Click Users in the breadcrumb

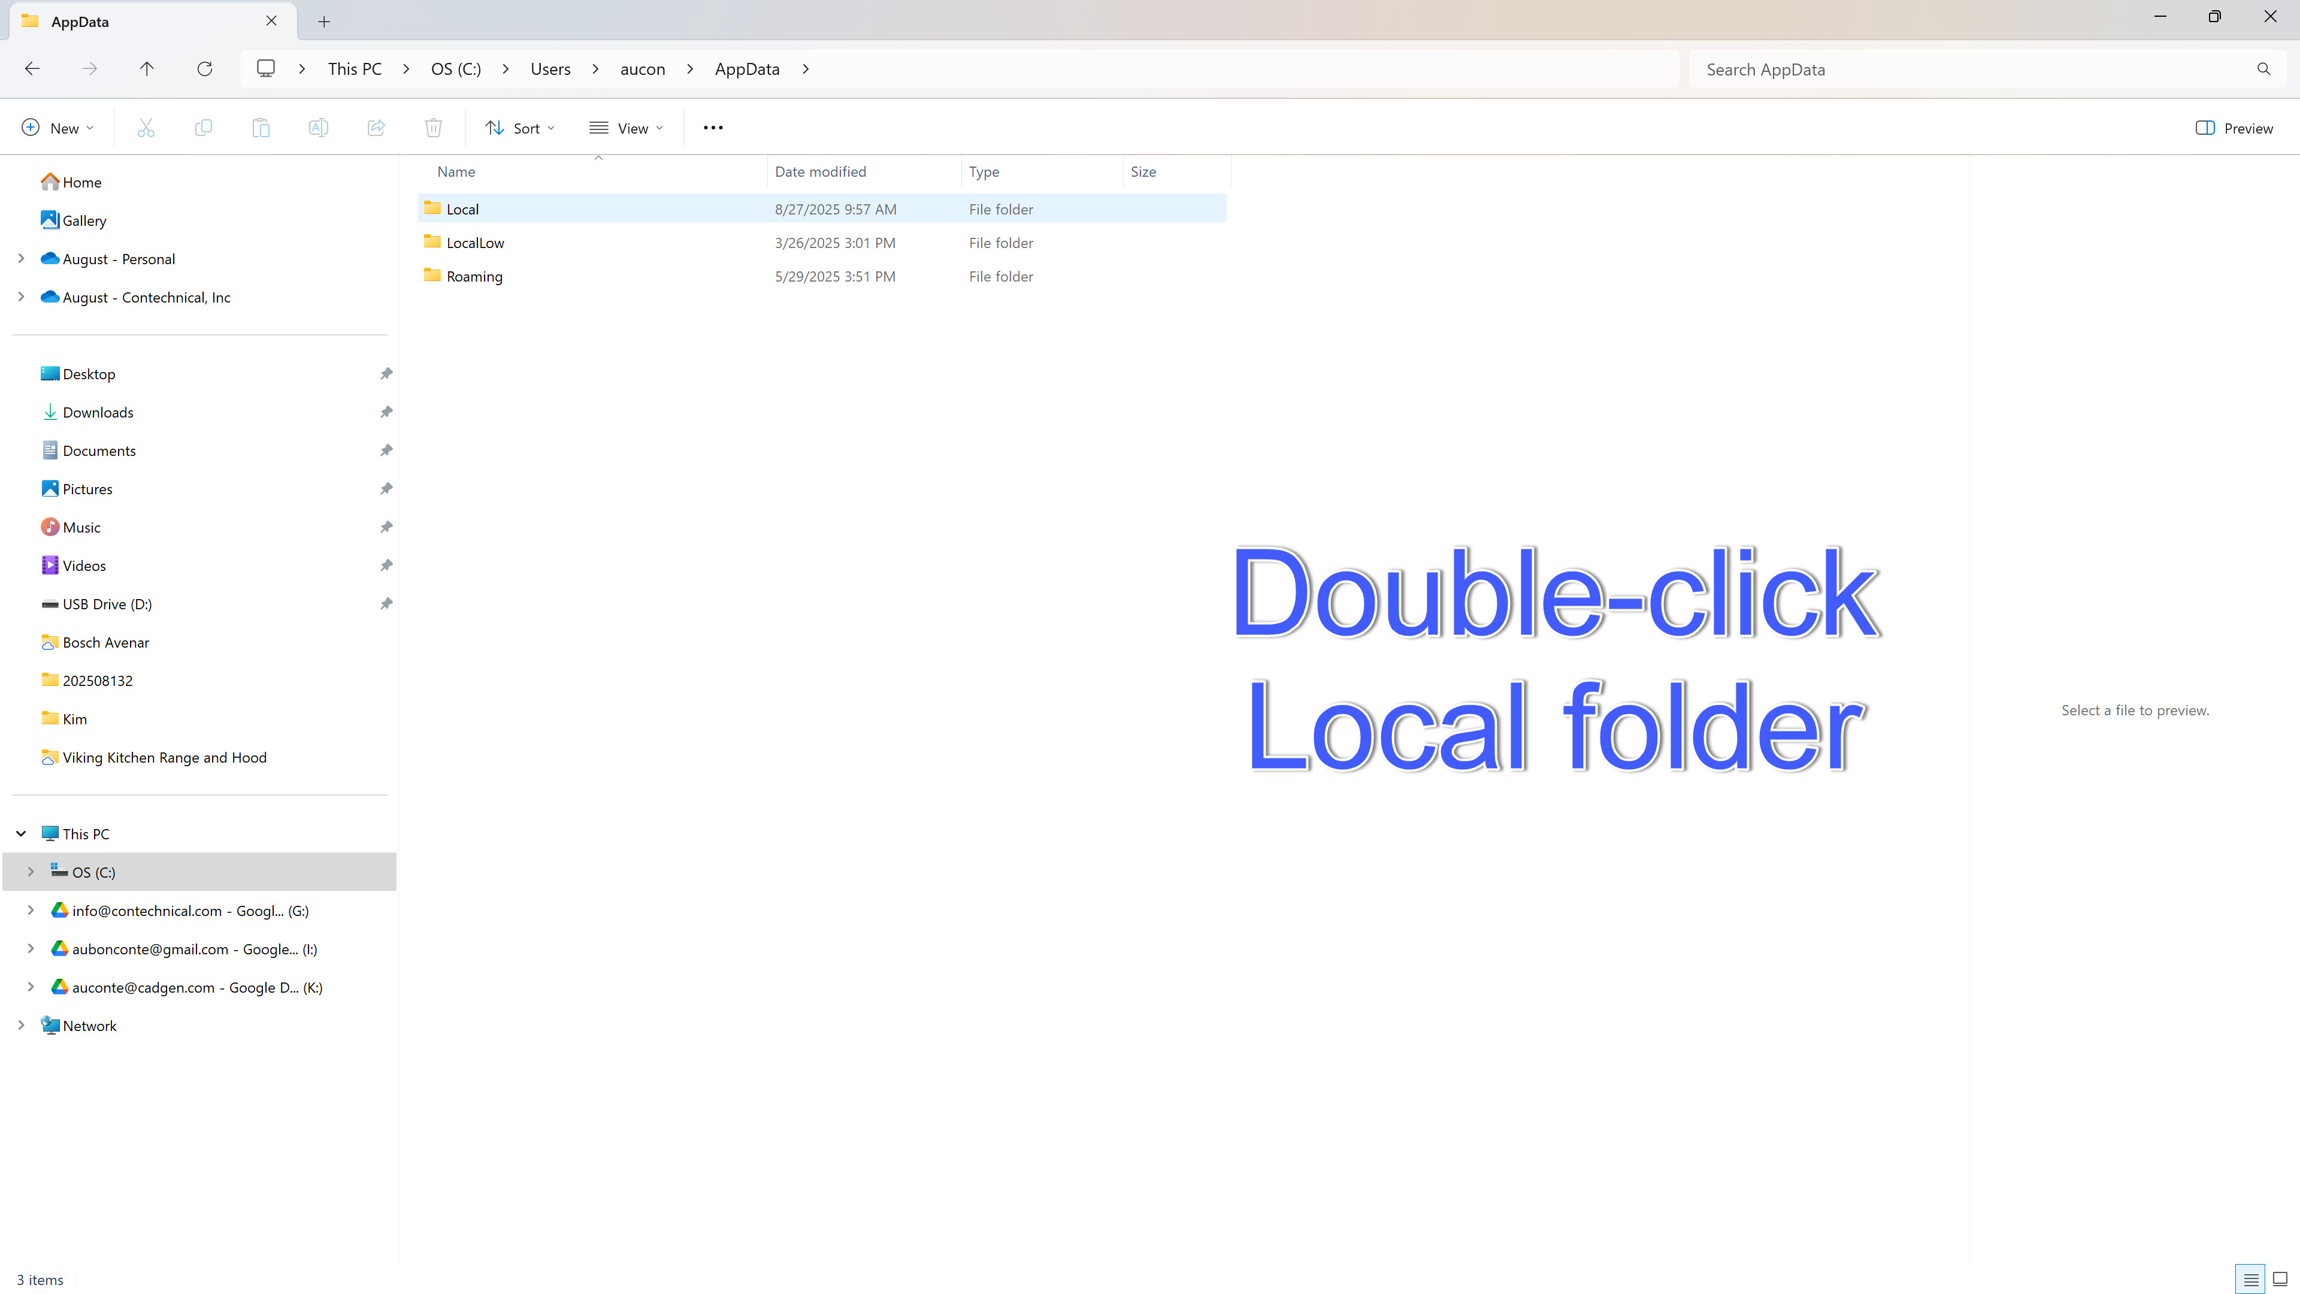[550, 69]
